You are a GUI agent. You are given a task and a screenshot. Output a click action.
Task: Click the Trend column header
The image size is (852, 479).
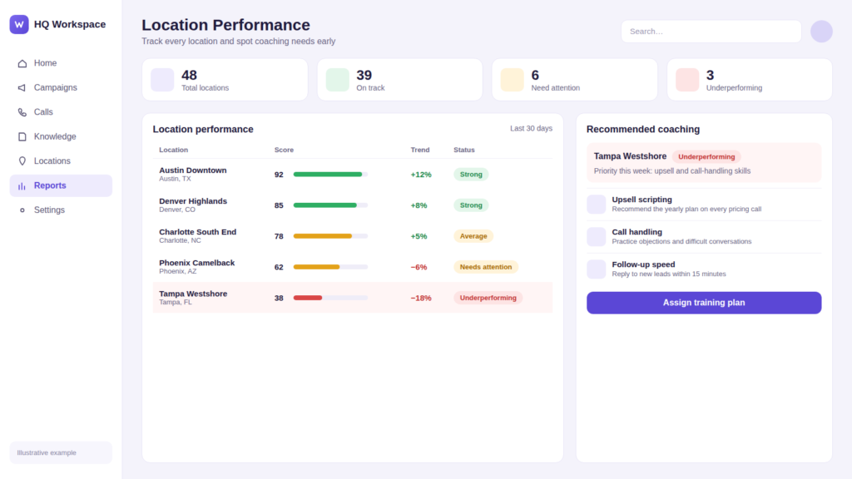click(419, 150)
